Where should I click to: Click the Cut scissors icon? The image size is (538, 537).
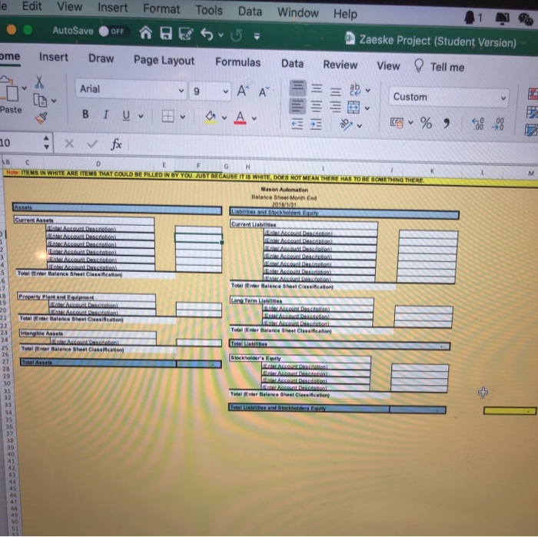[39, 82]
